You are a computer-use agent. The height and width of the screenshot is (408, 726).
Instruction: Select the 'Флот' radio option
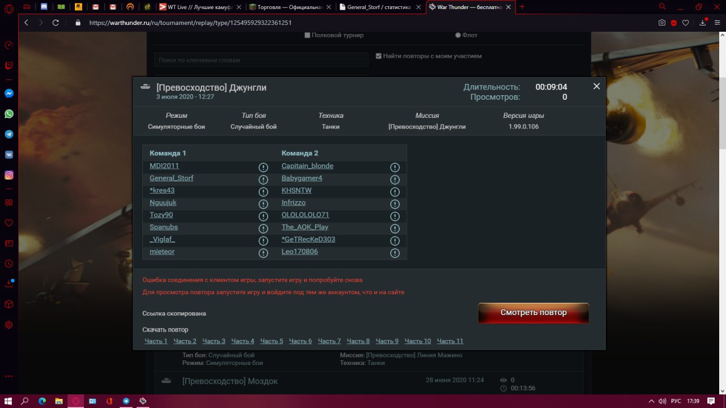[x=458, y=35]
